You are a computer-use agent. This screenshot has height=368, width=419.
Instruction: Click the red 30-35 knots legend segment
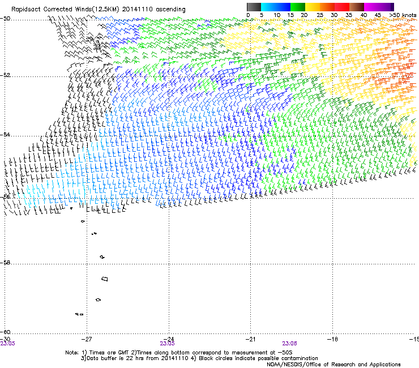pos(342,7)
